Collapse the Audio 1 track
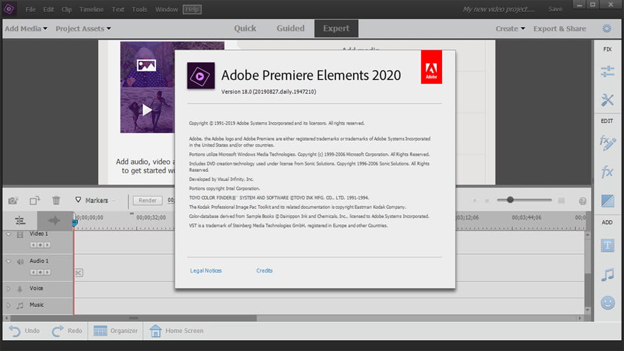Viewport: 624px width, 351px height. coord(8,261)
